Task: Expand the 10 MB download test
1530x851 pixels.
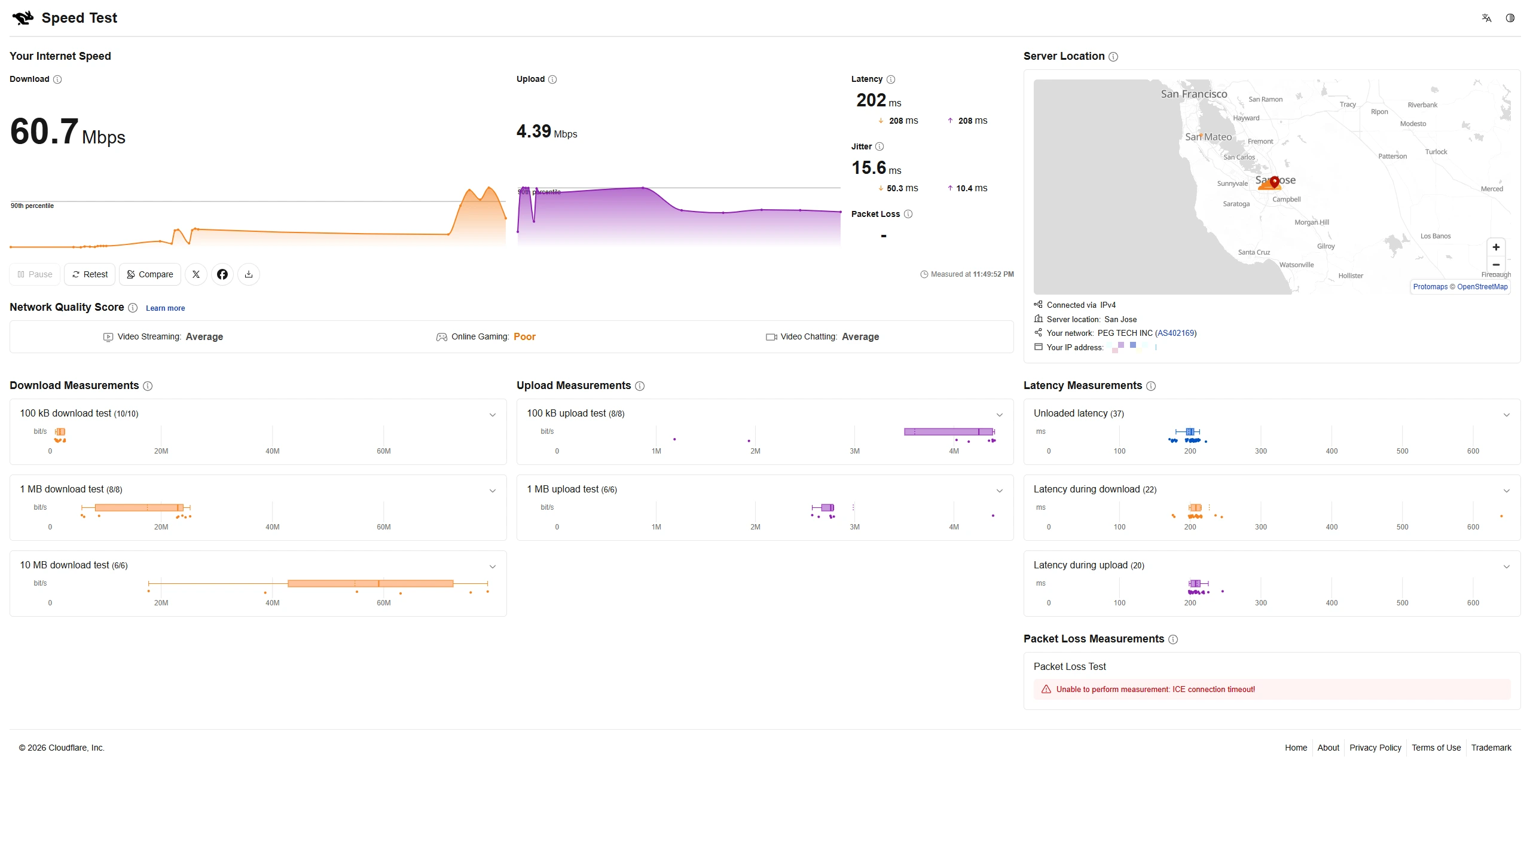Action: click(493, 567)
